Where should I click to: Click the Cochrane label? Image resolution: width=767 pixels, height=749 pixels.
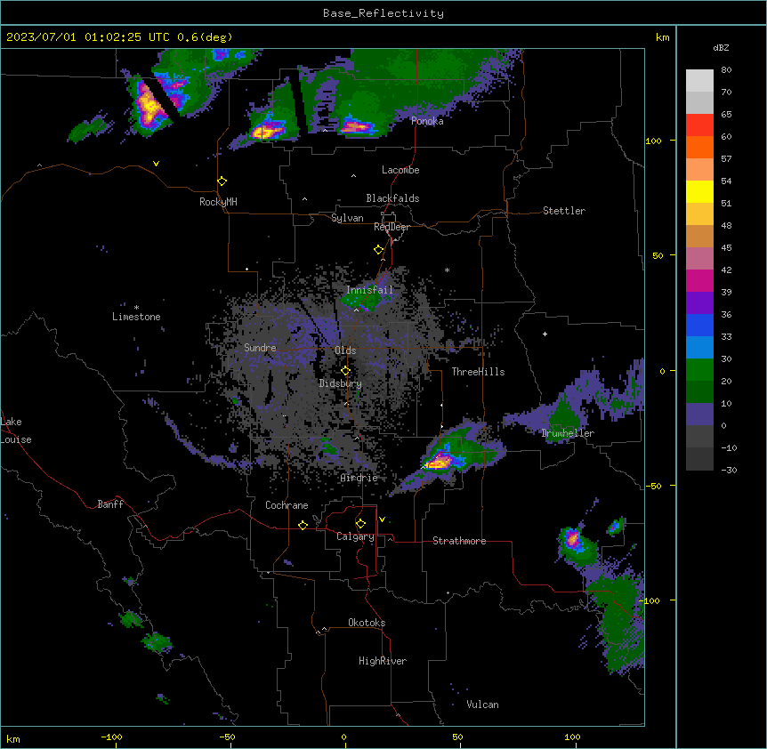287,505
